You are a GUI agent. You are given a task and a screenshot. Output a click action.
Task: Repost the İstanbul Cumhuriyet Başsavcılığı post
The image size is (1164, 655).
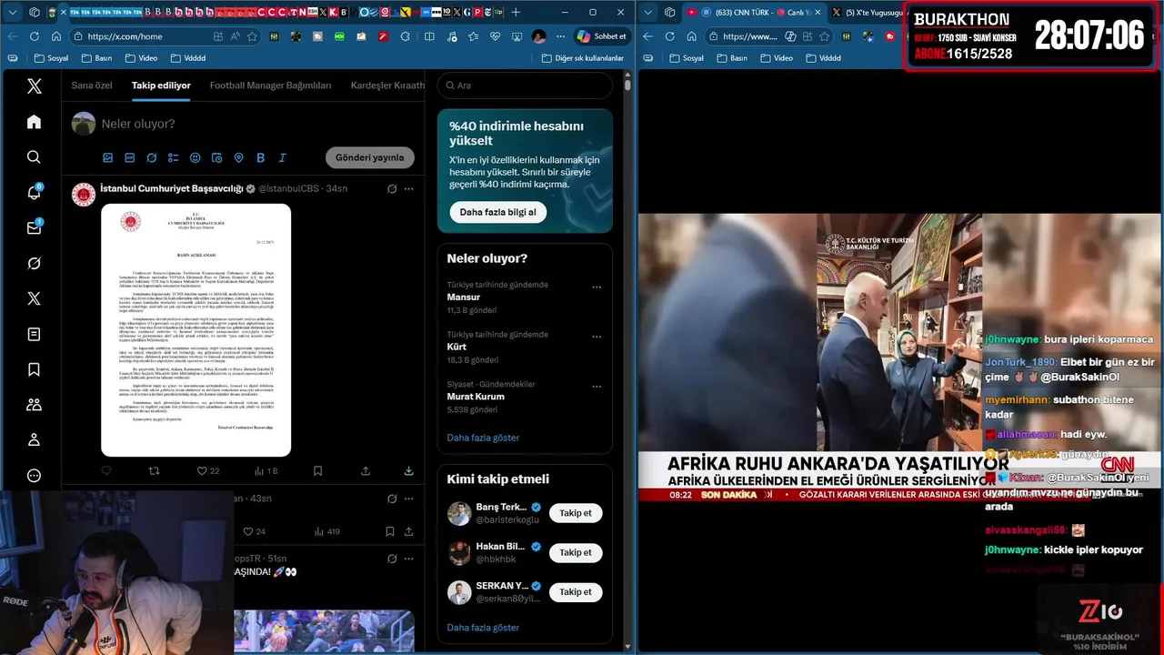[154, 471]
